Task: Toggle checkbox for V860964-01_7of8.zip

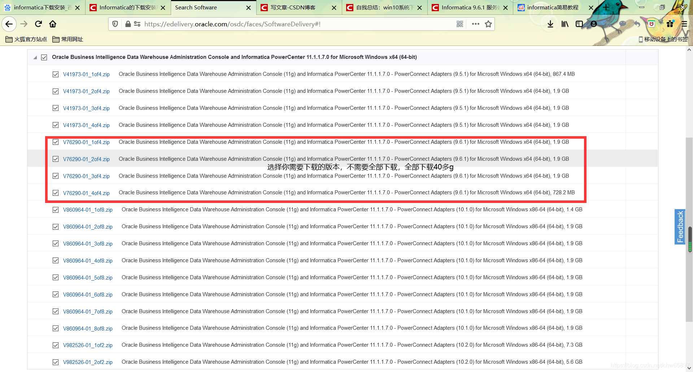Action: click(x=56, y=311)
